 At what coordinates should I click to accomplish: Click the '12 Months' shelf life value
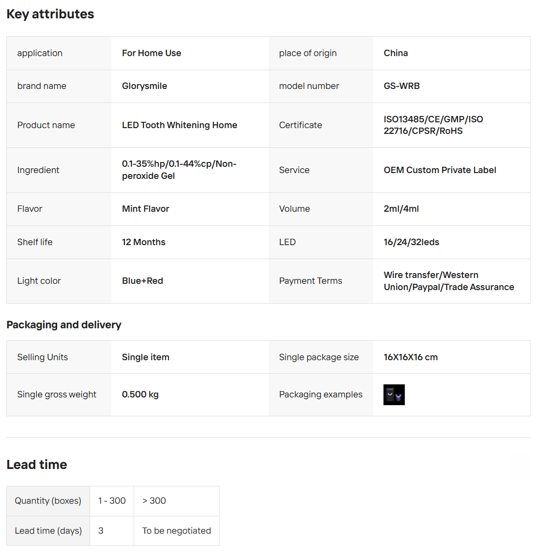[x=143, y=242]
